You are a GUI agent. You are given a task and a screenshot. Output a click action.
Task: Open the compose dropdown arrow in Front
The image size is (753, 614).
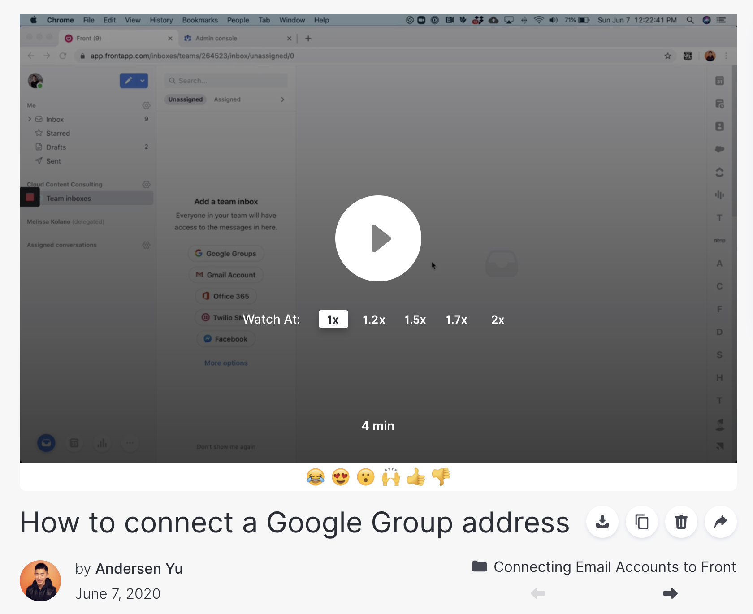143,81
